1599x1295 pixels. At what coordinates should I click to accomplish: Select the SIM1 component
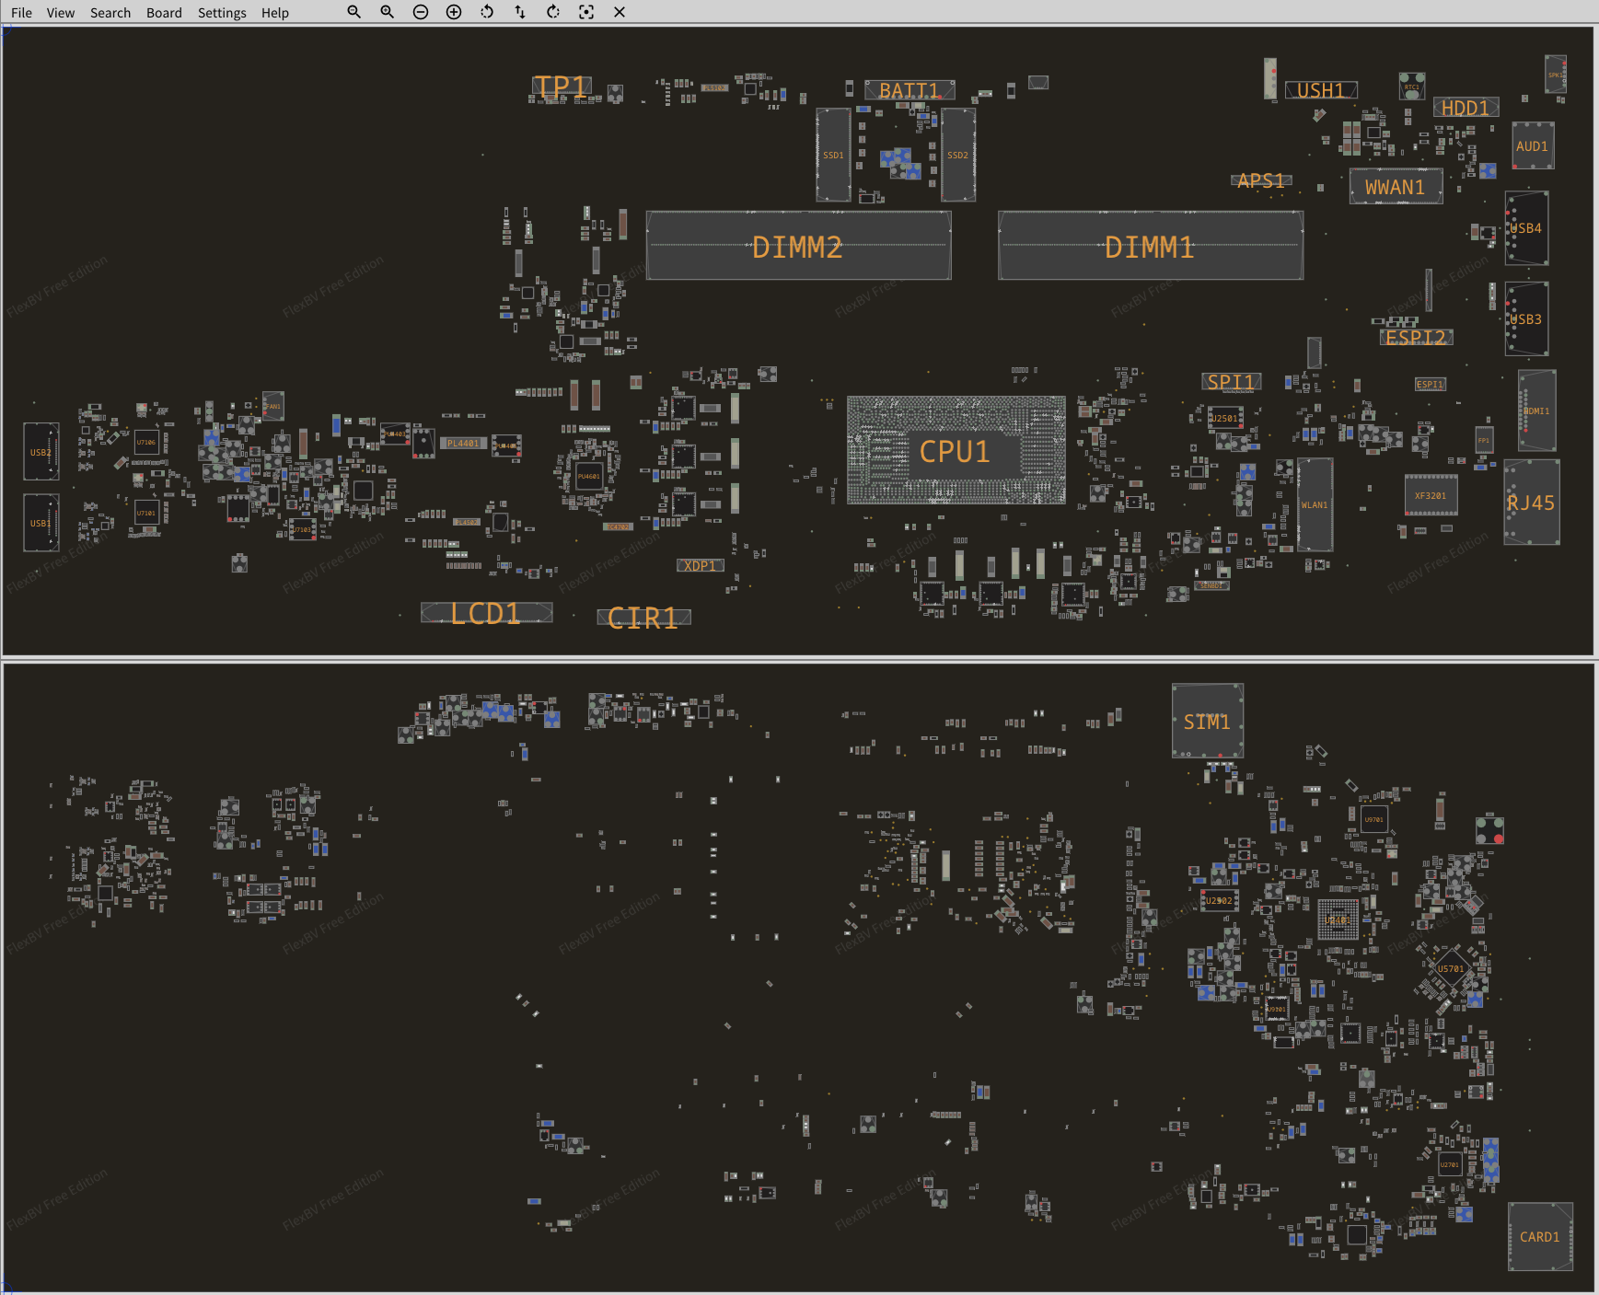click(1207, 722)
